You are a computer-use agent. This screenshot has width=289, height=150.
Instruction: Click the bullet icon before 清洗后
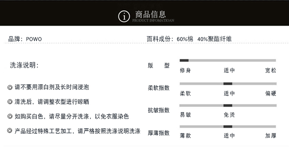pyautogui.click(x=10, y=102)
